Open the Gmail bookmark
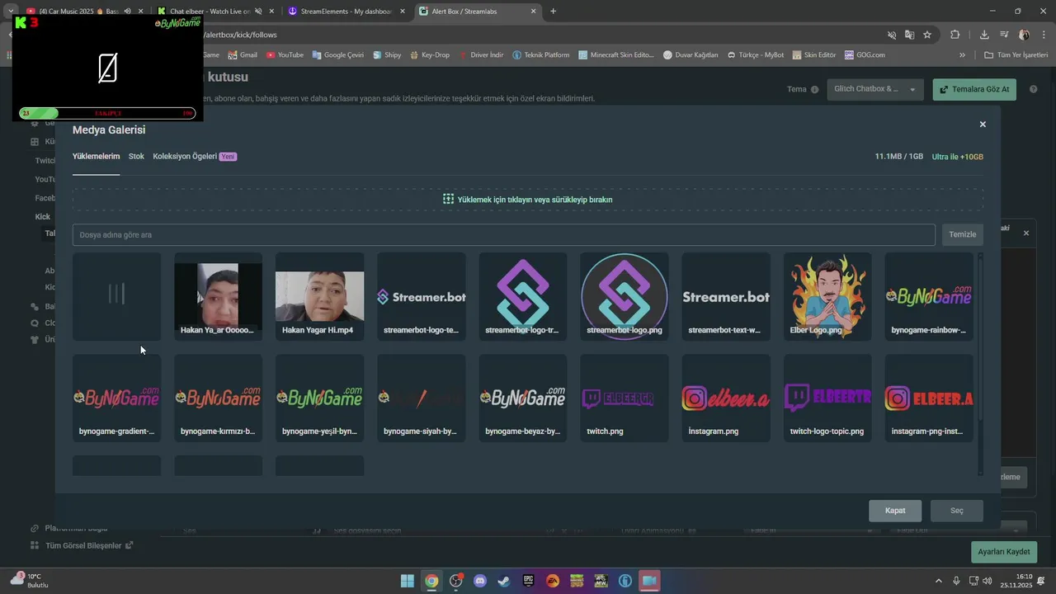Viewport: 1056px width, 594px height. tap(243, 55)
